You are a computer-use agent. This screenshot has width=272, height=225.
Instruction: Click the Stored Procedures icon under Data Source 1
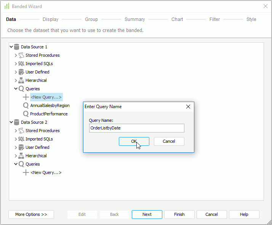tap(21, 55)
